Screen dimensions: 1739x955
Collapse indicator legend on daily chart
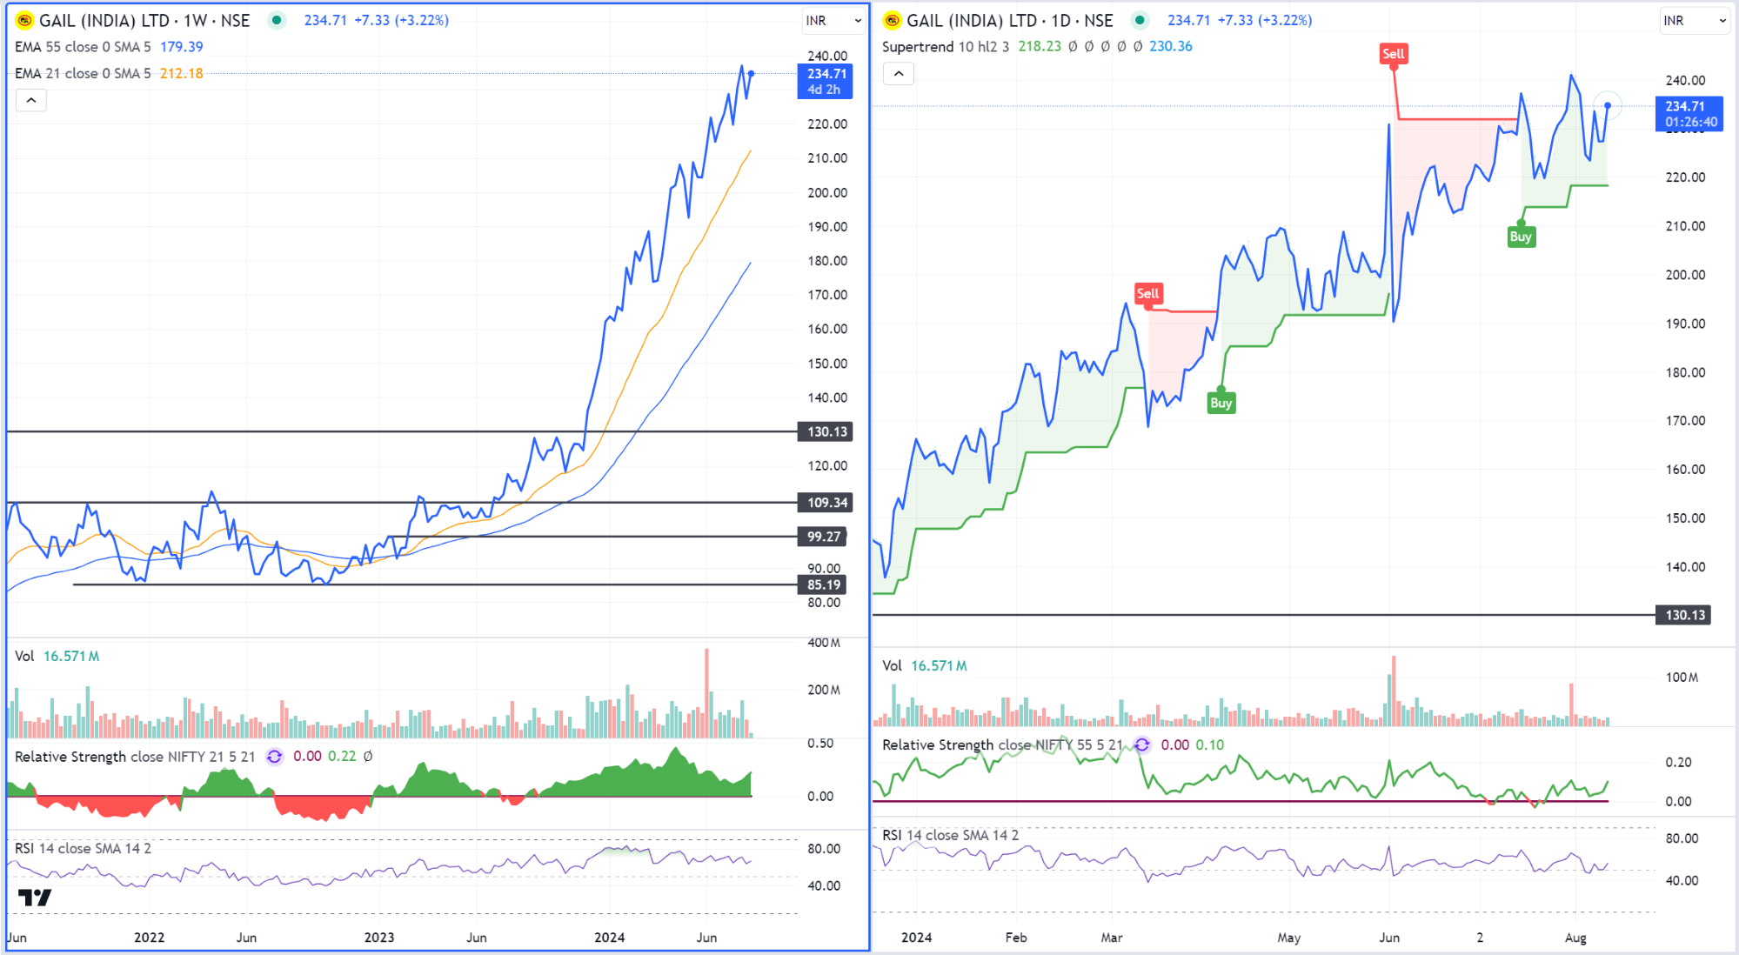pos(899,74)
